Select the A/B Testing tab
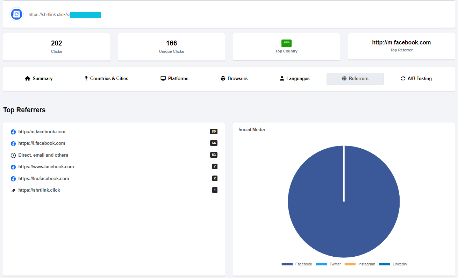458x278 pixels. click(416, 79)
